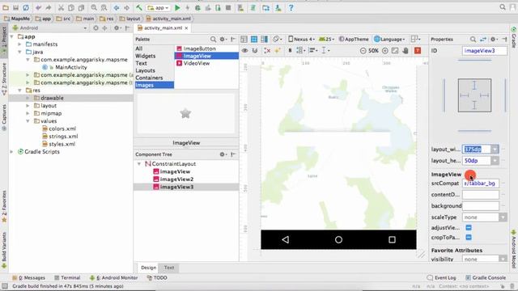Click the srcCompat value field
Image resolution: width=518 pixels, height=291 pixels.
pyautogui.click(x=481, y=183)
